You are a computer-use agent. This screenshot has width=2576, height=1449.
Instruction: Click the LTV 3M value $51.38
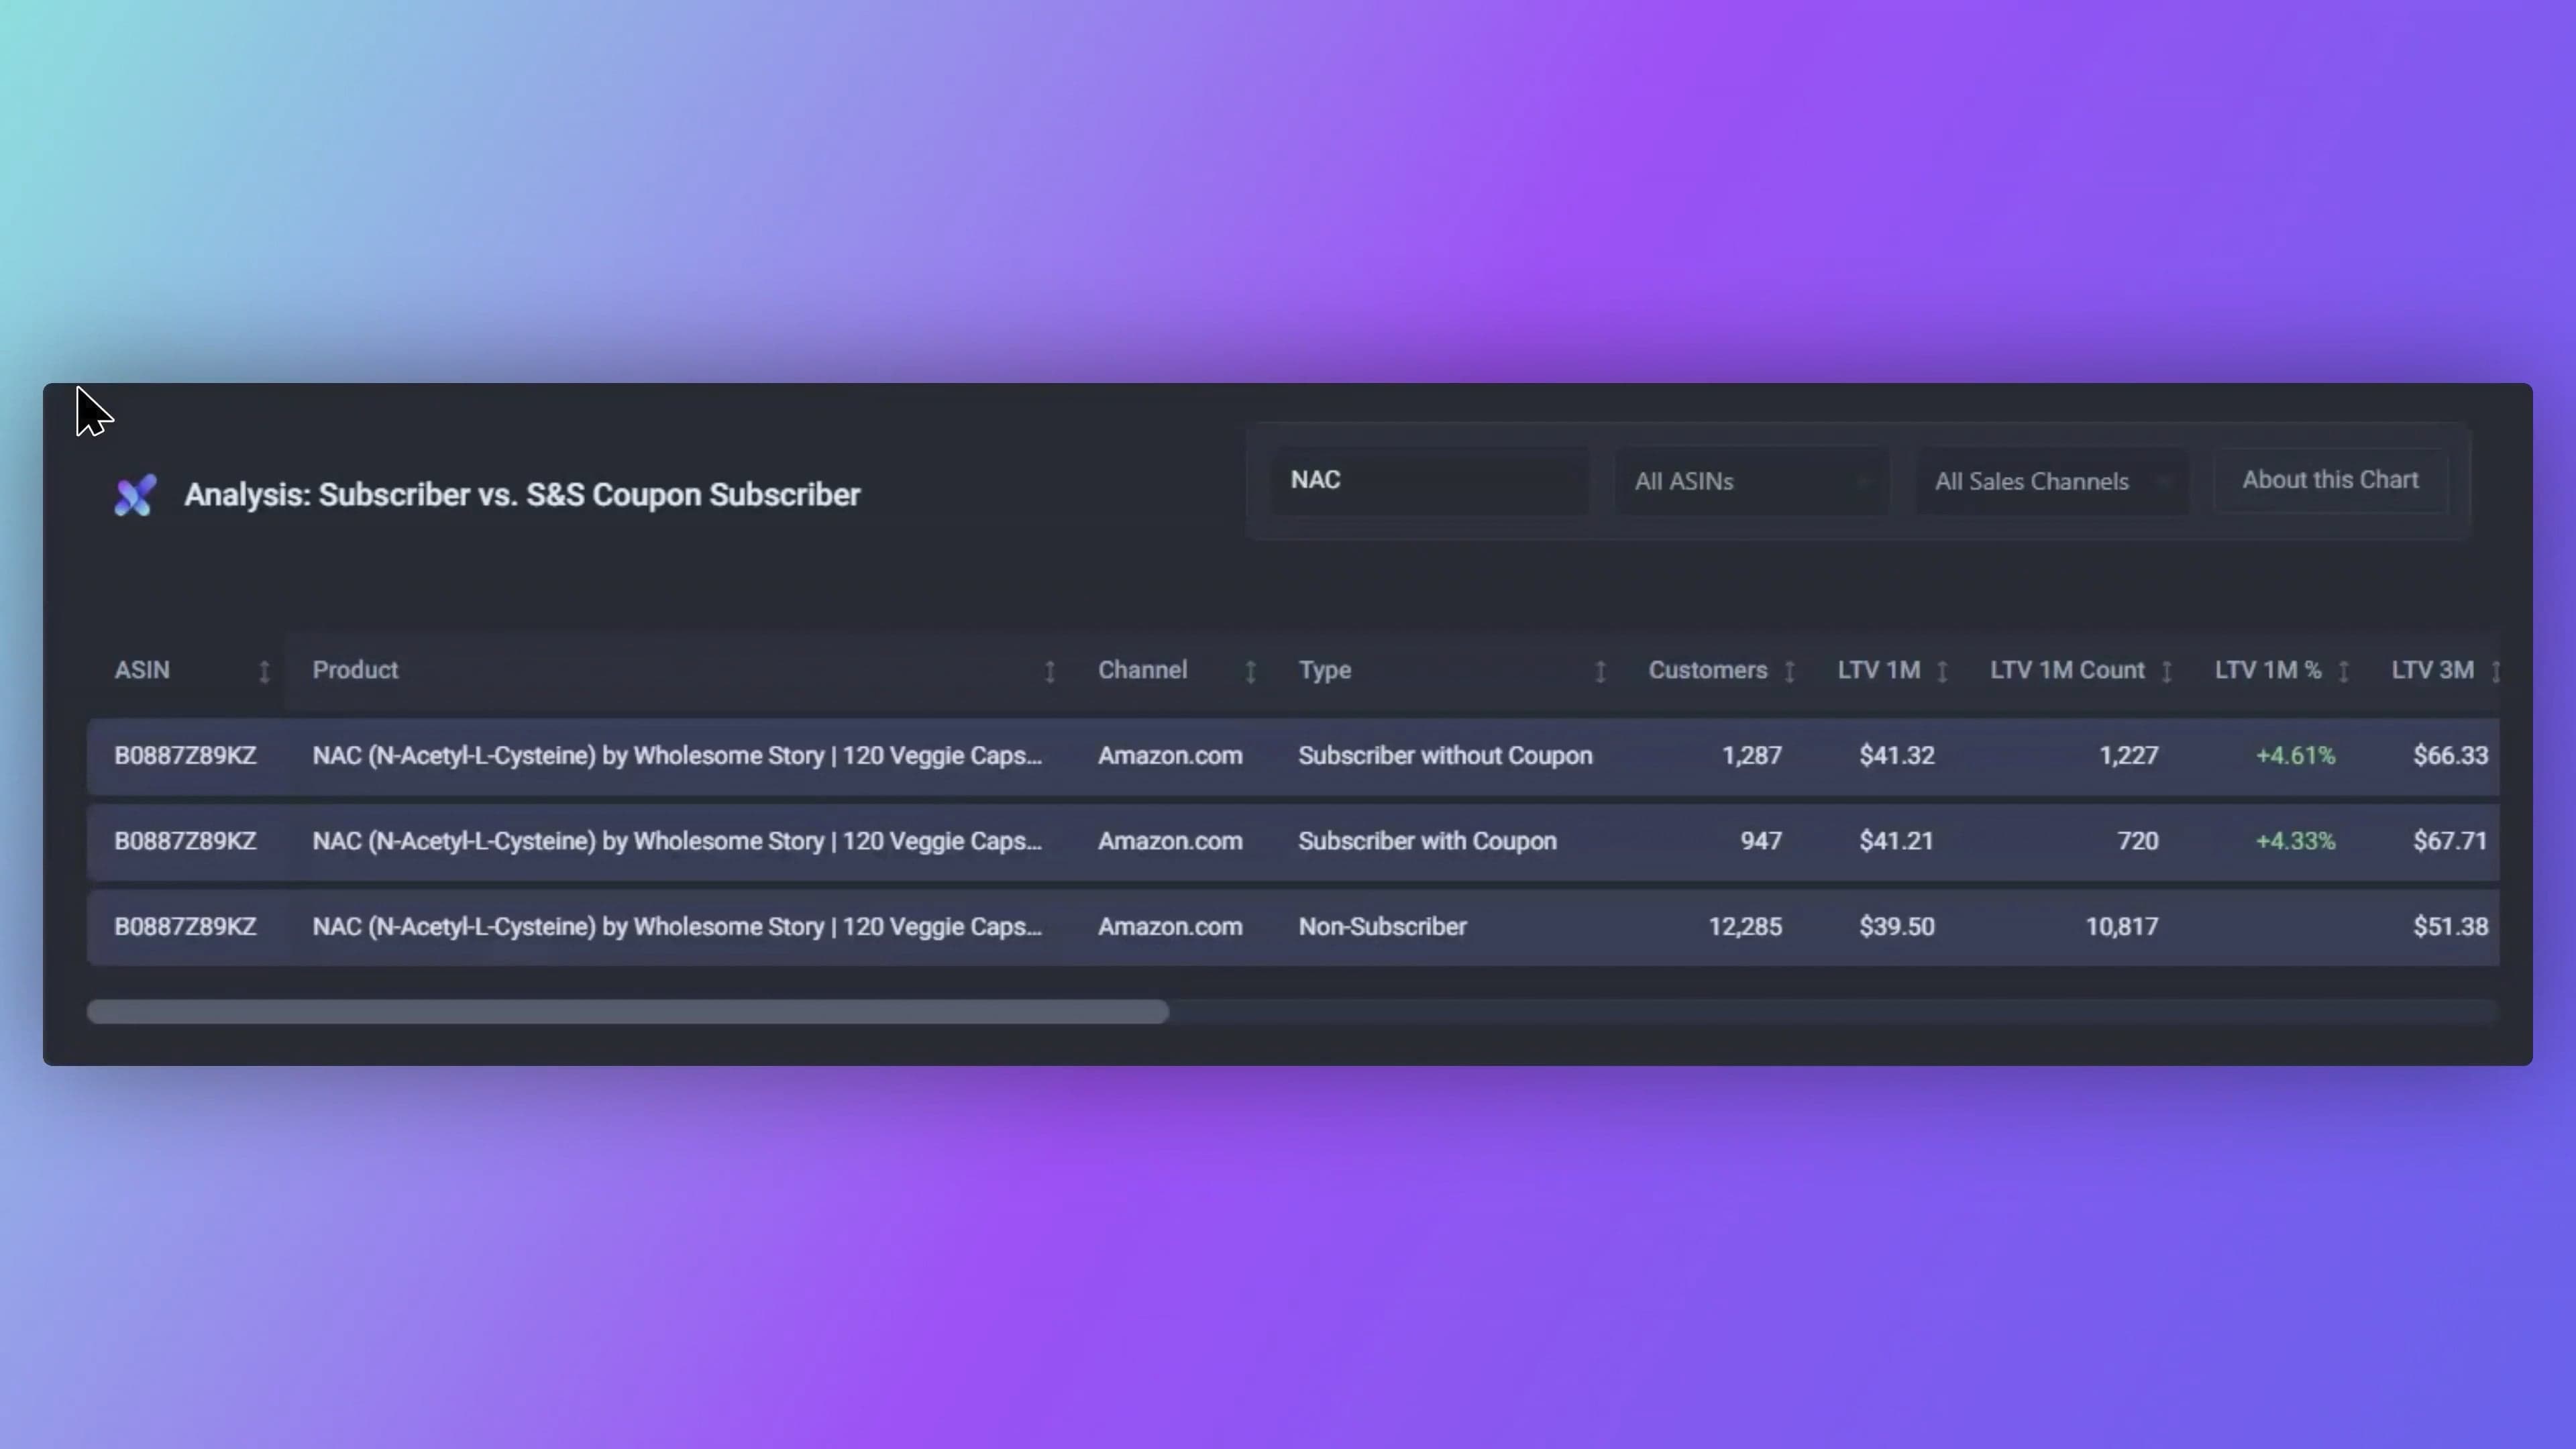tap(2450, 927)
